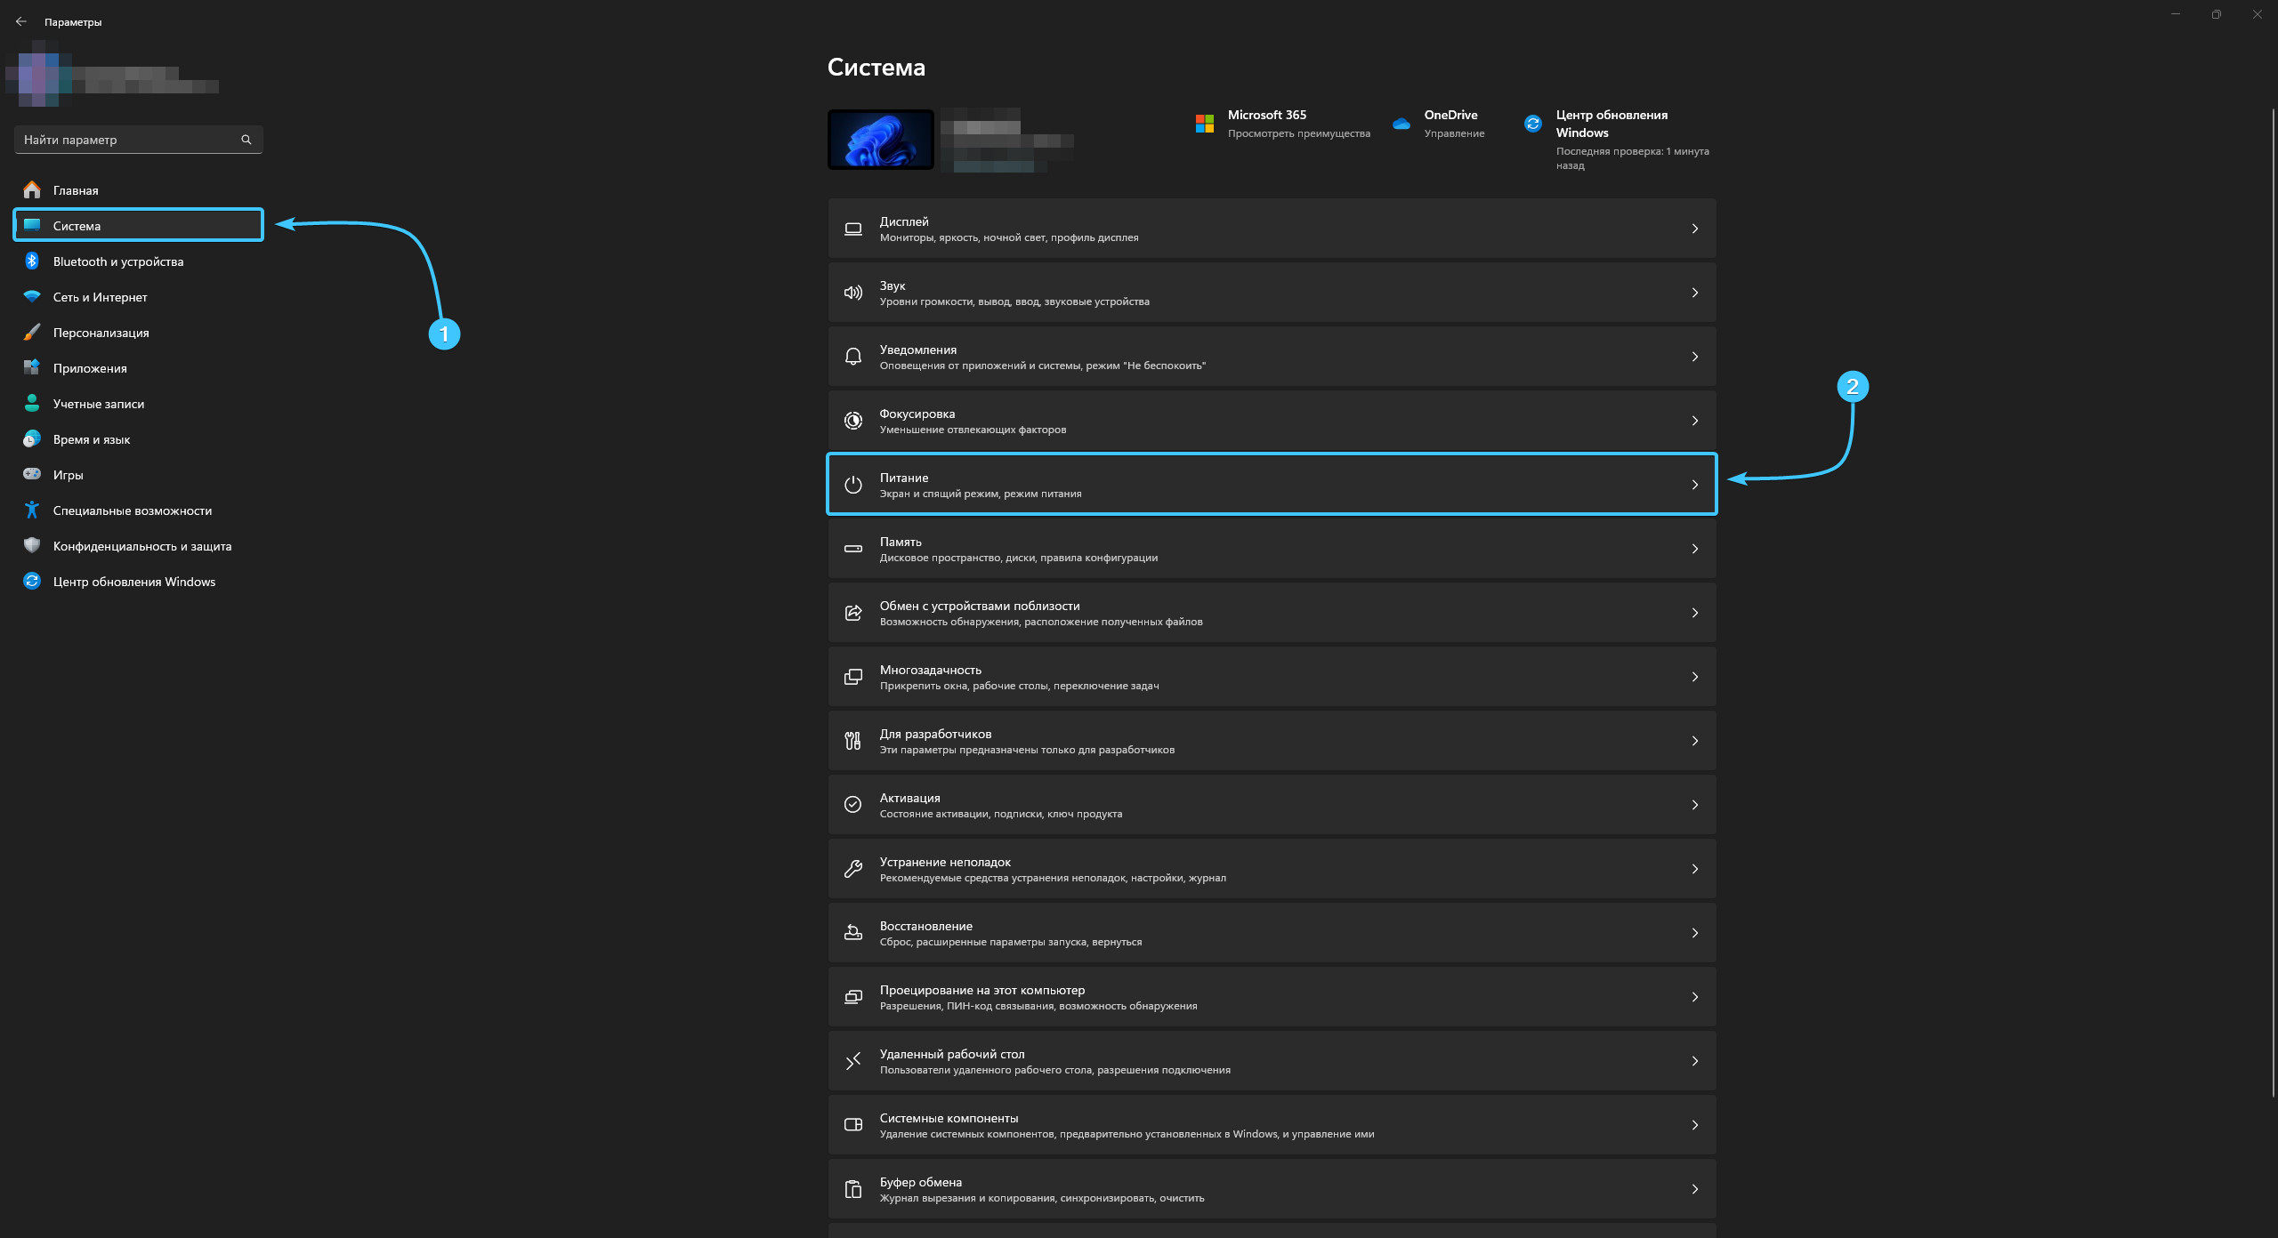Expand the Дисплей row chevron

coord(1694,229)
